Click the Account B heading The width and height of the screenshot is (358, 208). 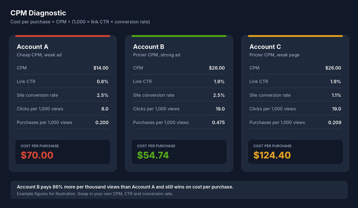coord(149,47)
